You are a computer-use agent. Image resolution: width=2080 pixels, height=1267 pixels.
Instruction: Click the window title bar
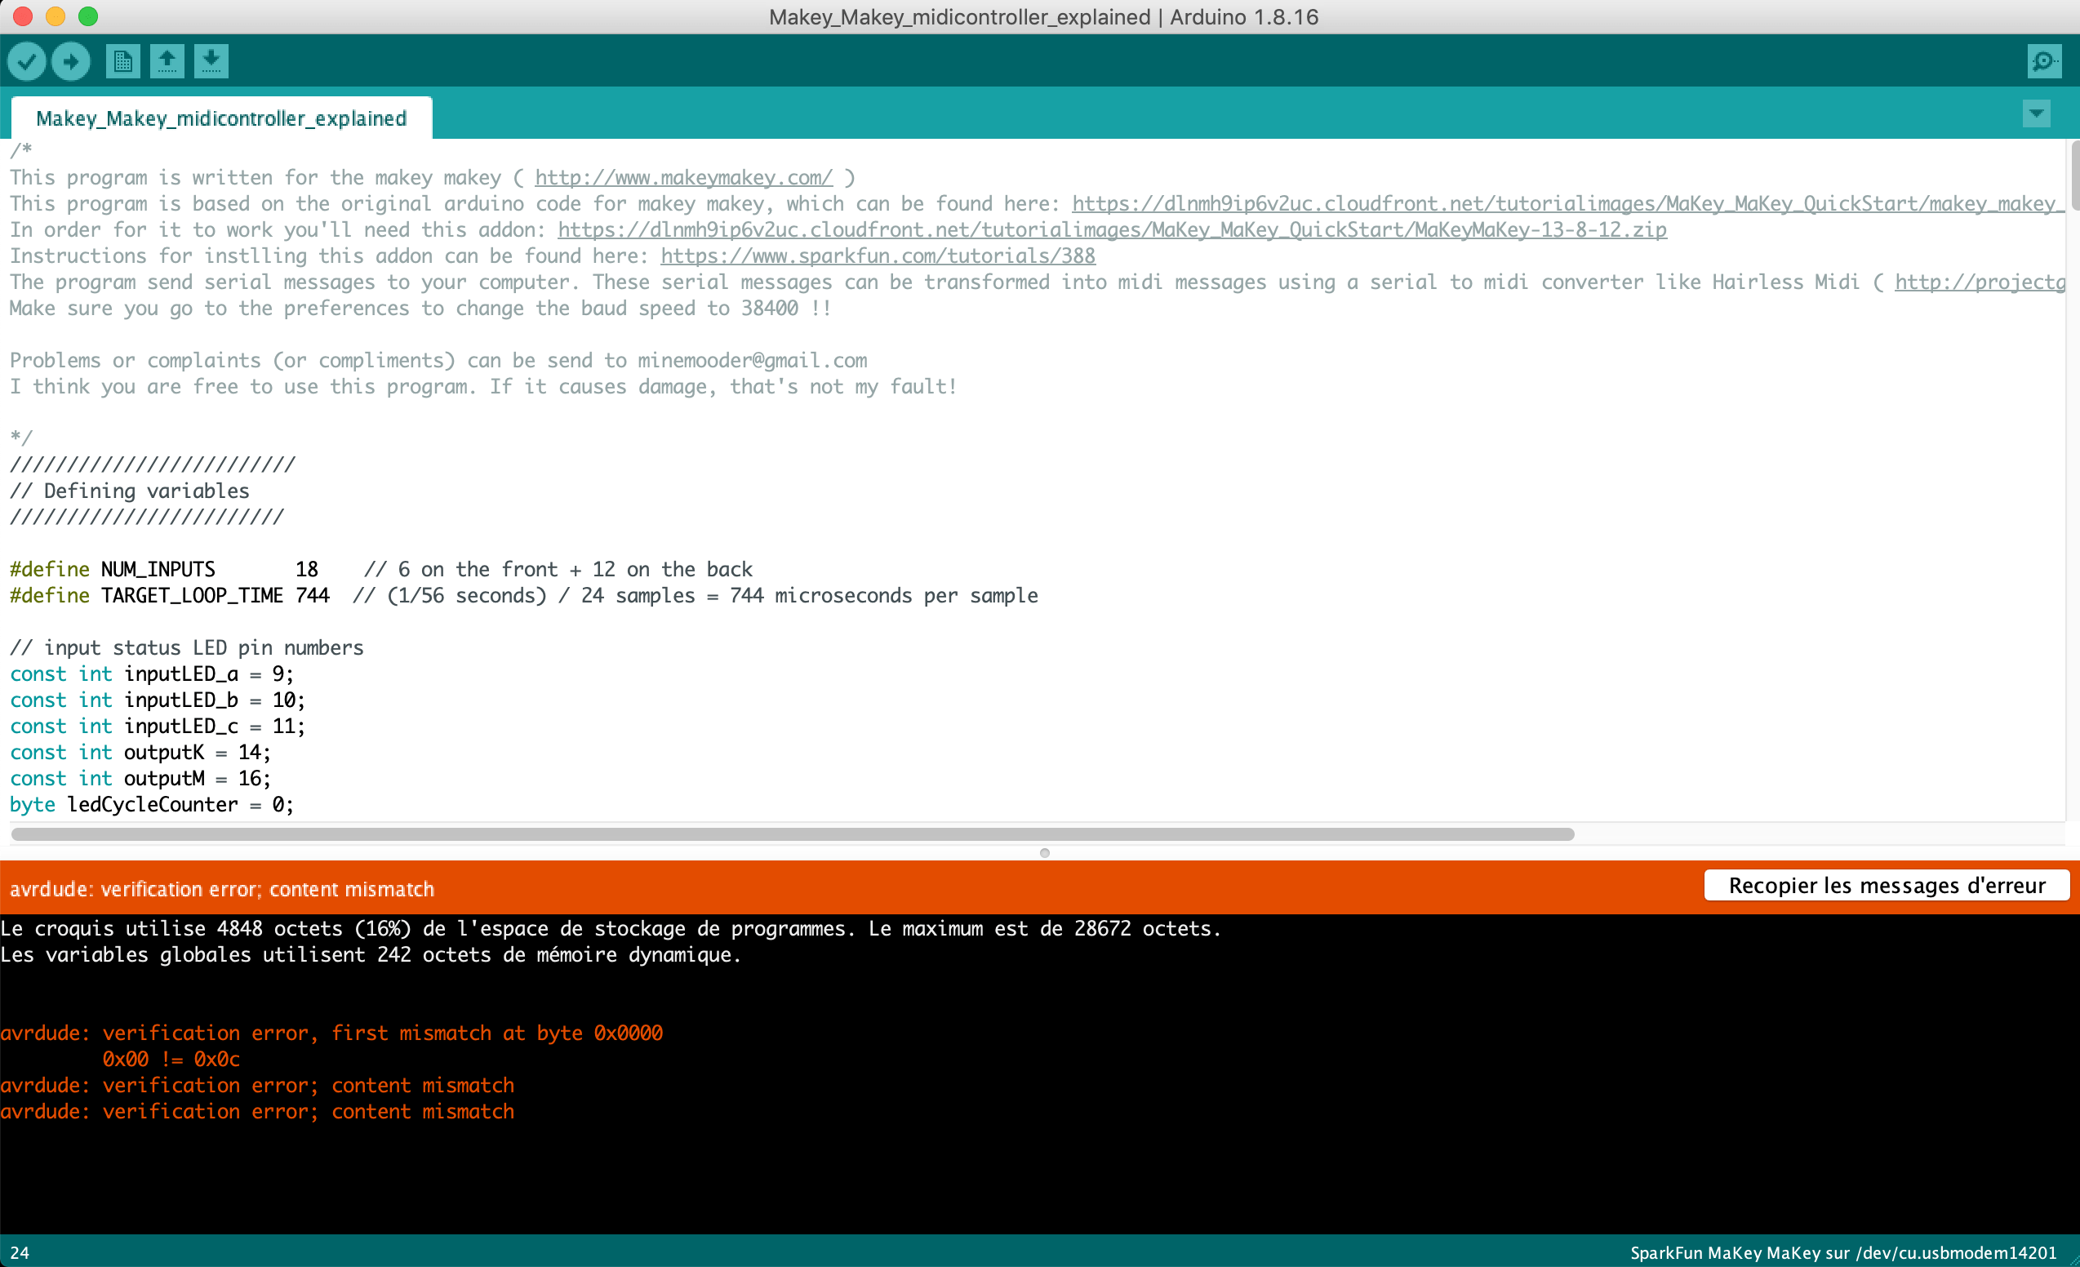(1040, 16)
